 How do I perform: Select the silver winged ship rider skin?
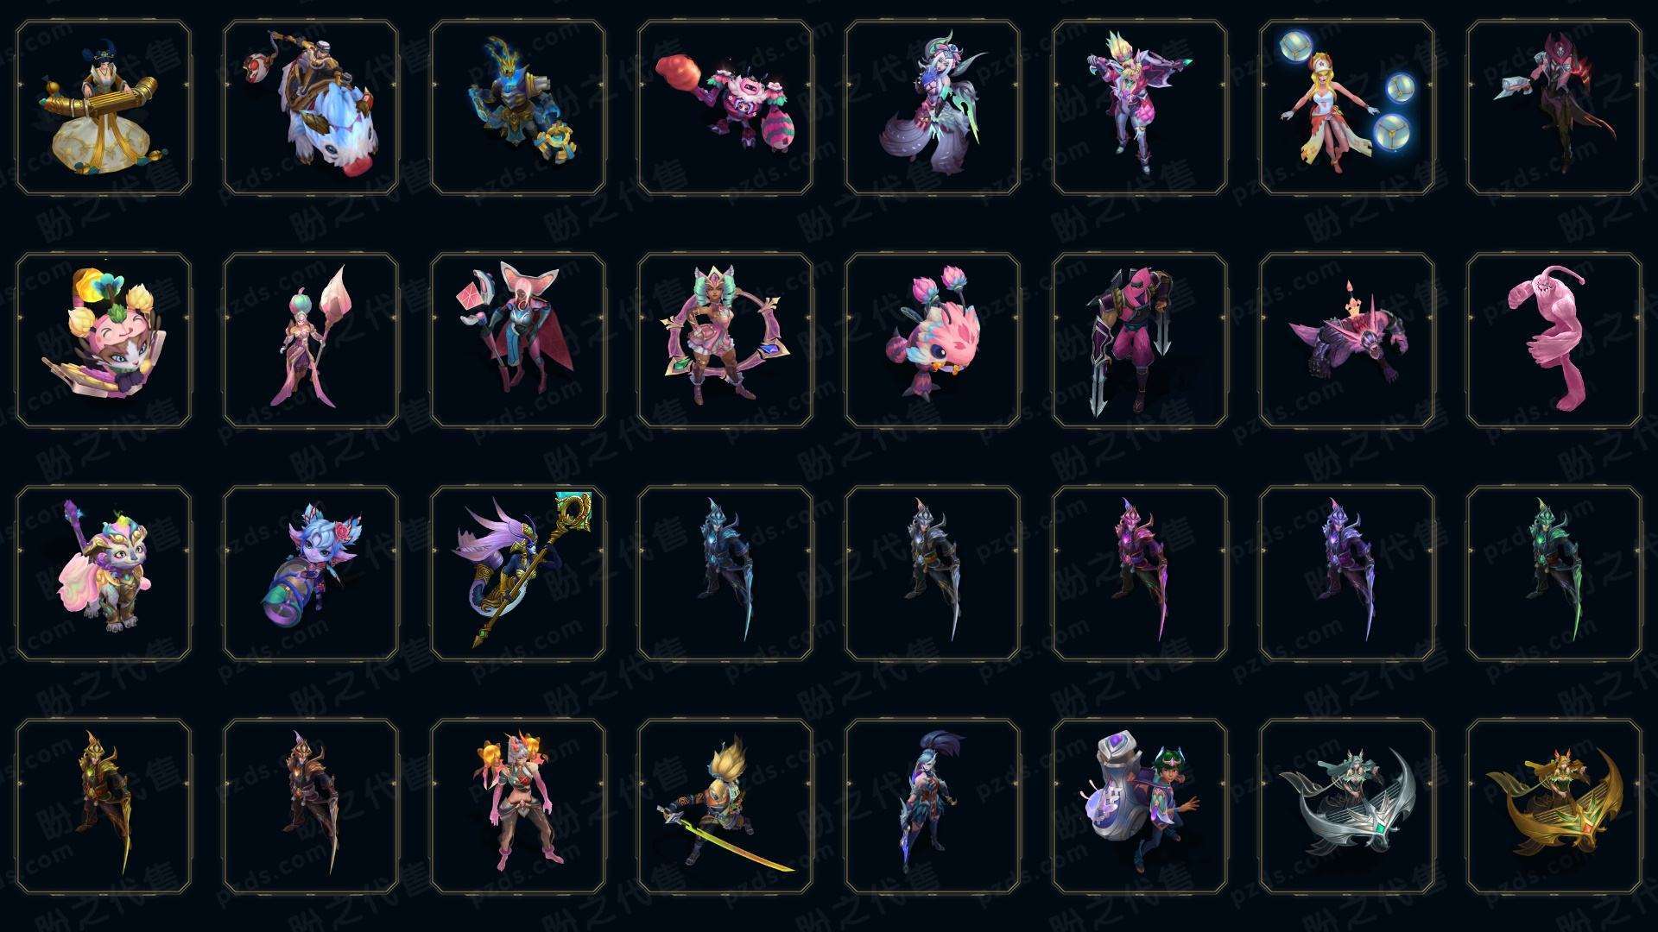point(1347,806)
